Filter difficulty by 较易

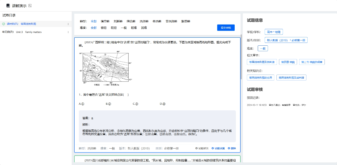(x=114, y=28)
